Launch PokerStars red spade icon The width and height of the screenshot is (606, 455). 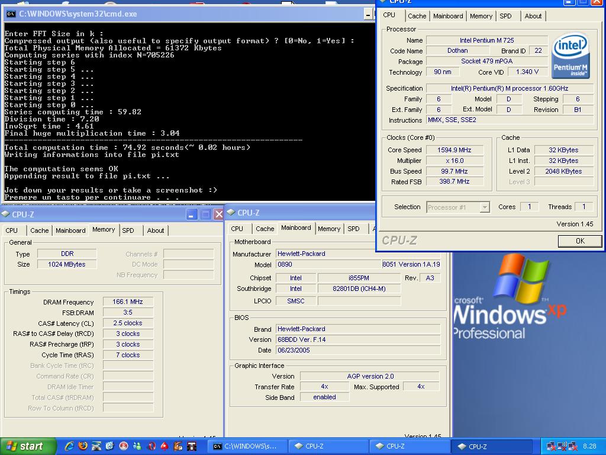pyautogui.click(x=165, y=446)
